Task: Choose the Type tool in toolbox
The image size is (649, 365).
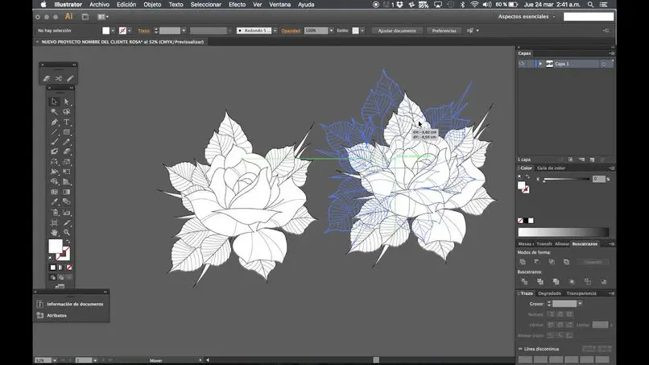Action: pos(67,122)
